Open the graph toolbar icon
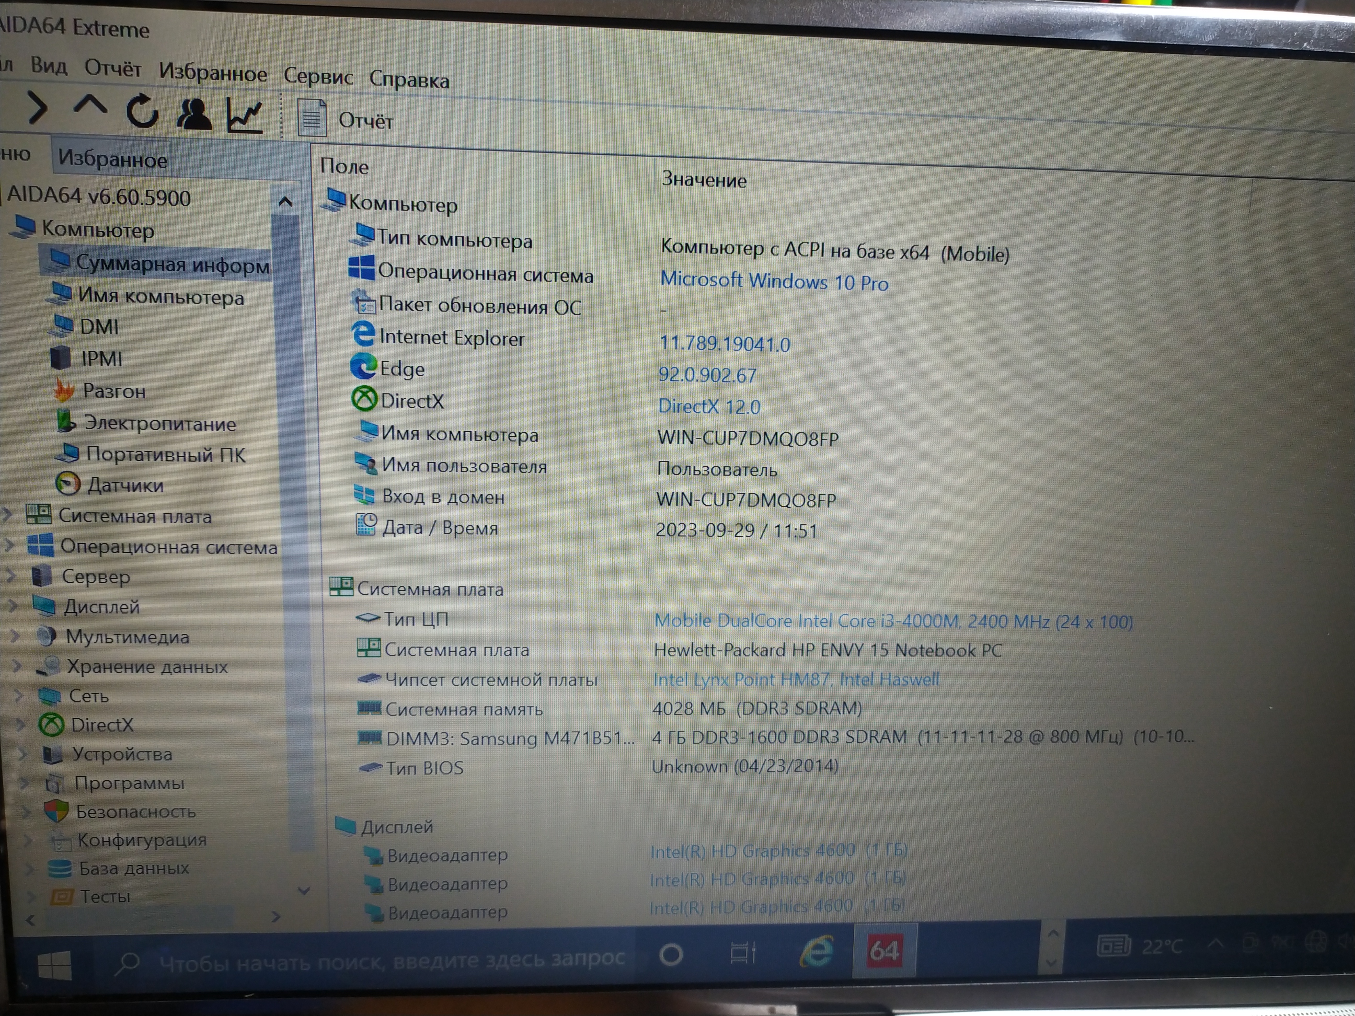1355x1016 pixels. pos(245,116)
